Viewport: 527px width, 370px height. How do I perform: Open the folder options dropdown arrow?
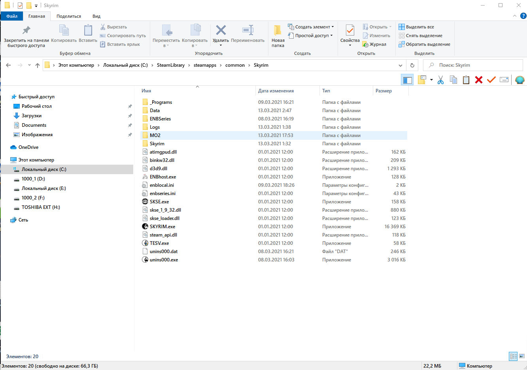coord(431,80)
